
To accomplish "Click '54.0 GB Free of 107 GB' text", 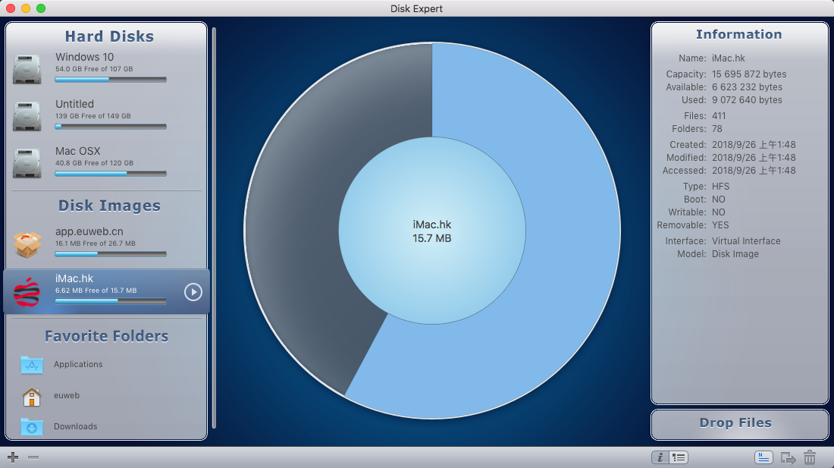I will (x=94, y=69).
